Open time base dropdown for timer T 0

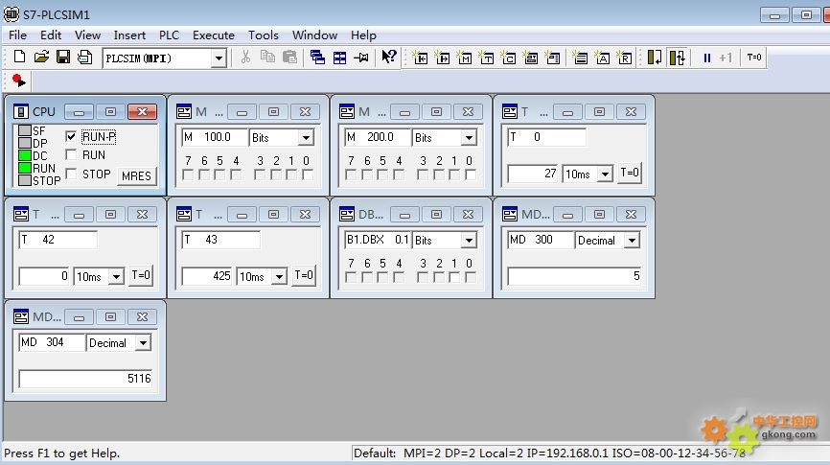(x=605, y=174)
